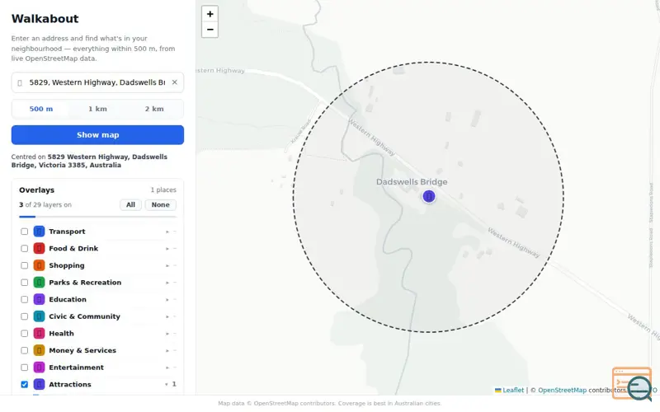Click the Show map button
The width and height of the screenshot is (660, 412).
point(97,135)
